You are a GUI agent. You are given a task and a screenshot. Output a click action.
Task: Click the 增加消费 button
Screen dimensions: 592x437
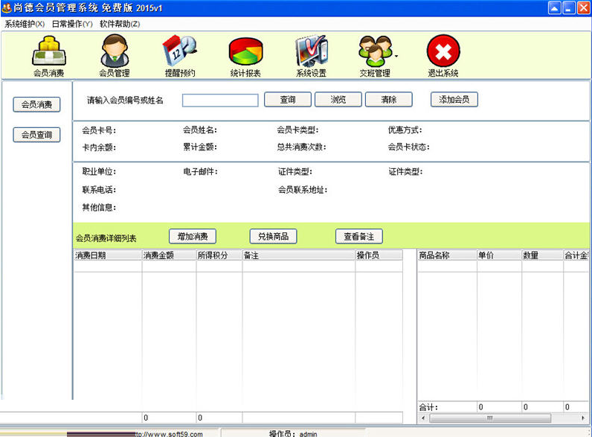point(193,236)
